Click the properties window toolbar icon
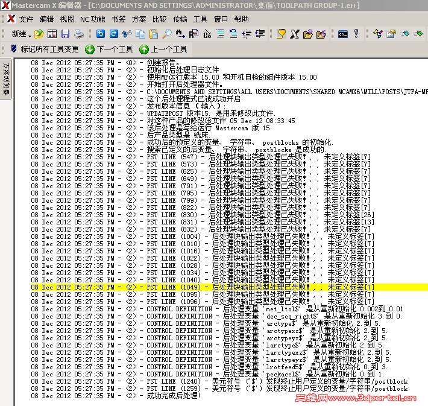Image resolution: width=428 pixels, height=406 pixels. [391, 34]
